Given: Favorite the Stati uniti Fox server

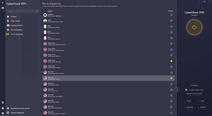Looking at the screenshot, I should pos(171,90).
